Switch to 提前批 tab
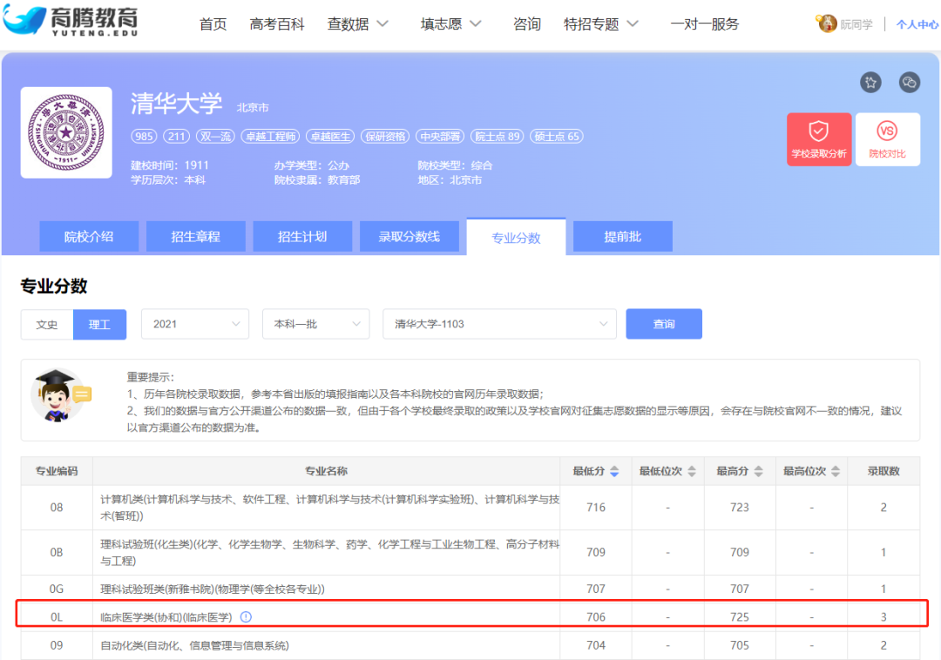Image resolution: width=941 pixels, height=660 pixels. 623,236
